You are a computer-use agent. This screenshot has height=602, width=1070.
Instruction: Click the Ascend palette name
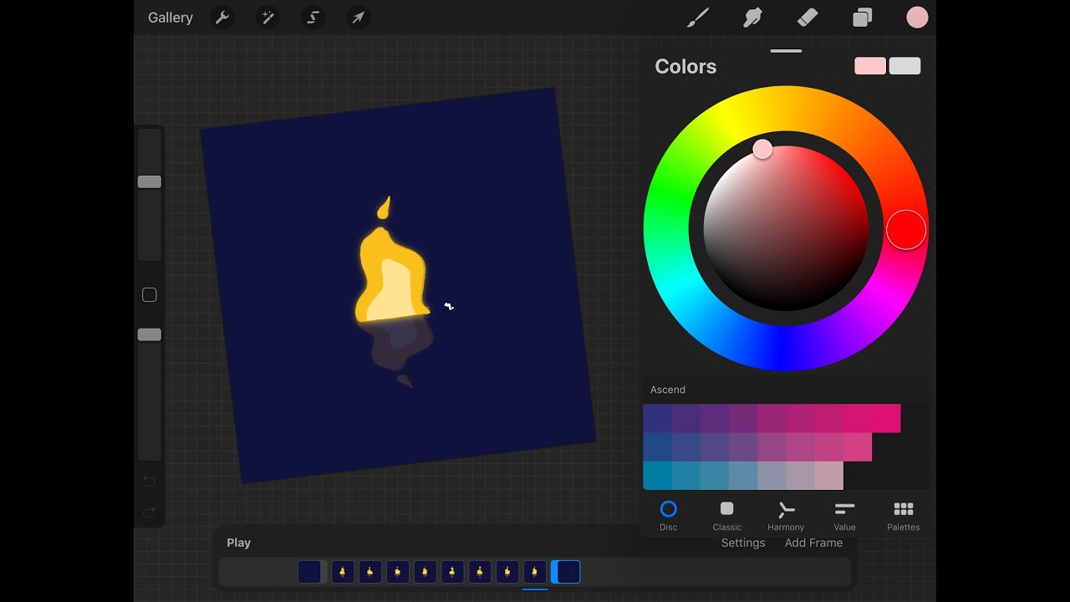click(x=668, y=390)
